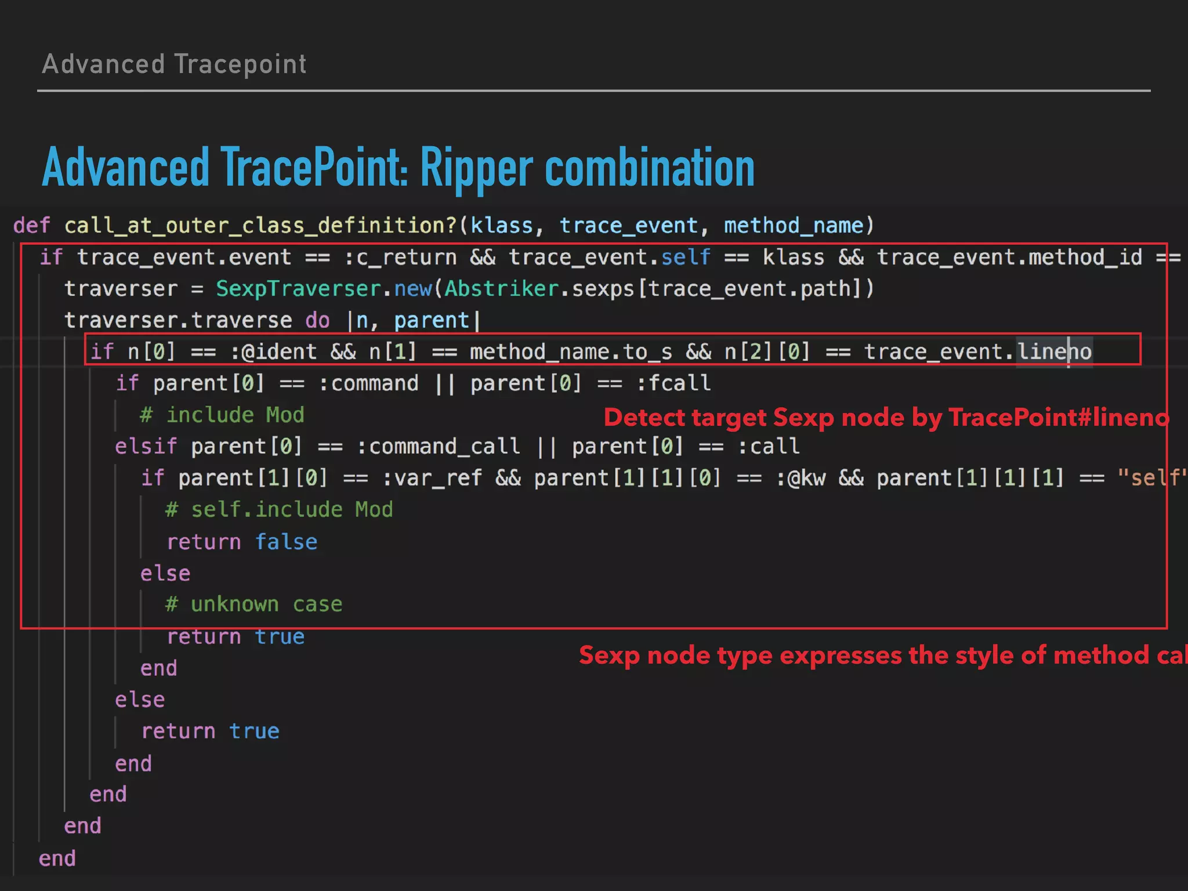Click the final 'end' keyword at bottom
Screen dimensions: 1188x891
tap(57, 859)
